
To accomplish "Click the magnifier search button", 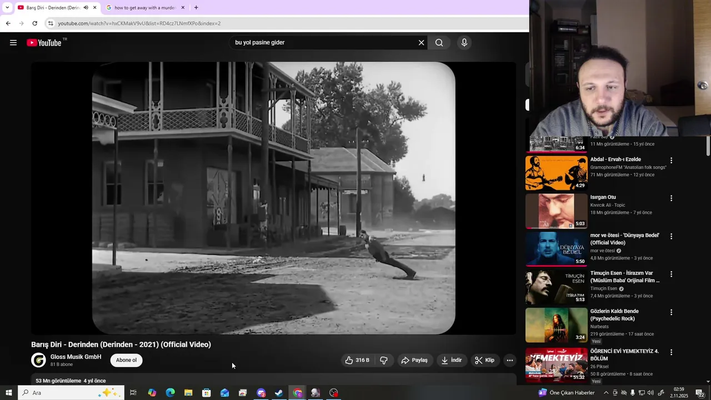I will 439,43.
